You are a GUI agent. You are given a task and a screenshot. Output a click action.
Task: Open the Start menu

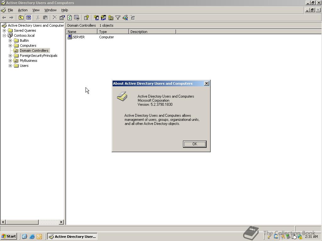tap(8, 237)
